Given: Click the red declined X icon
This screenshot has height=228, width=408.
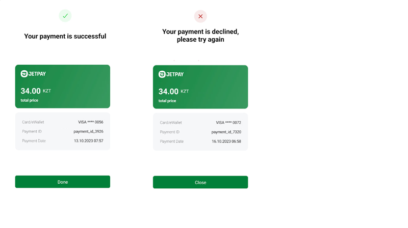Looking at the screenshot, I should point(200,16).
